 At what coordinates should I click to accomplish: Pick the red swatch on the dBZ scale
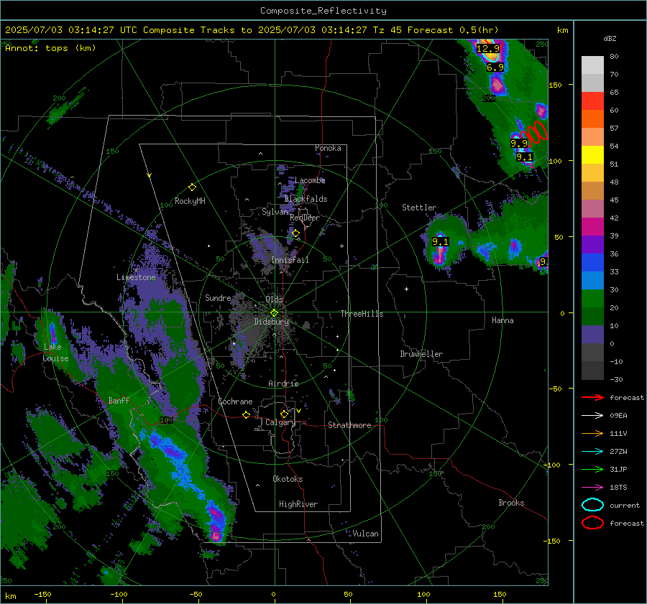coord(592,101)
